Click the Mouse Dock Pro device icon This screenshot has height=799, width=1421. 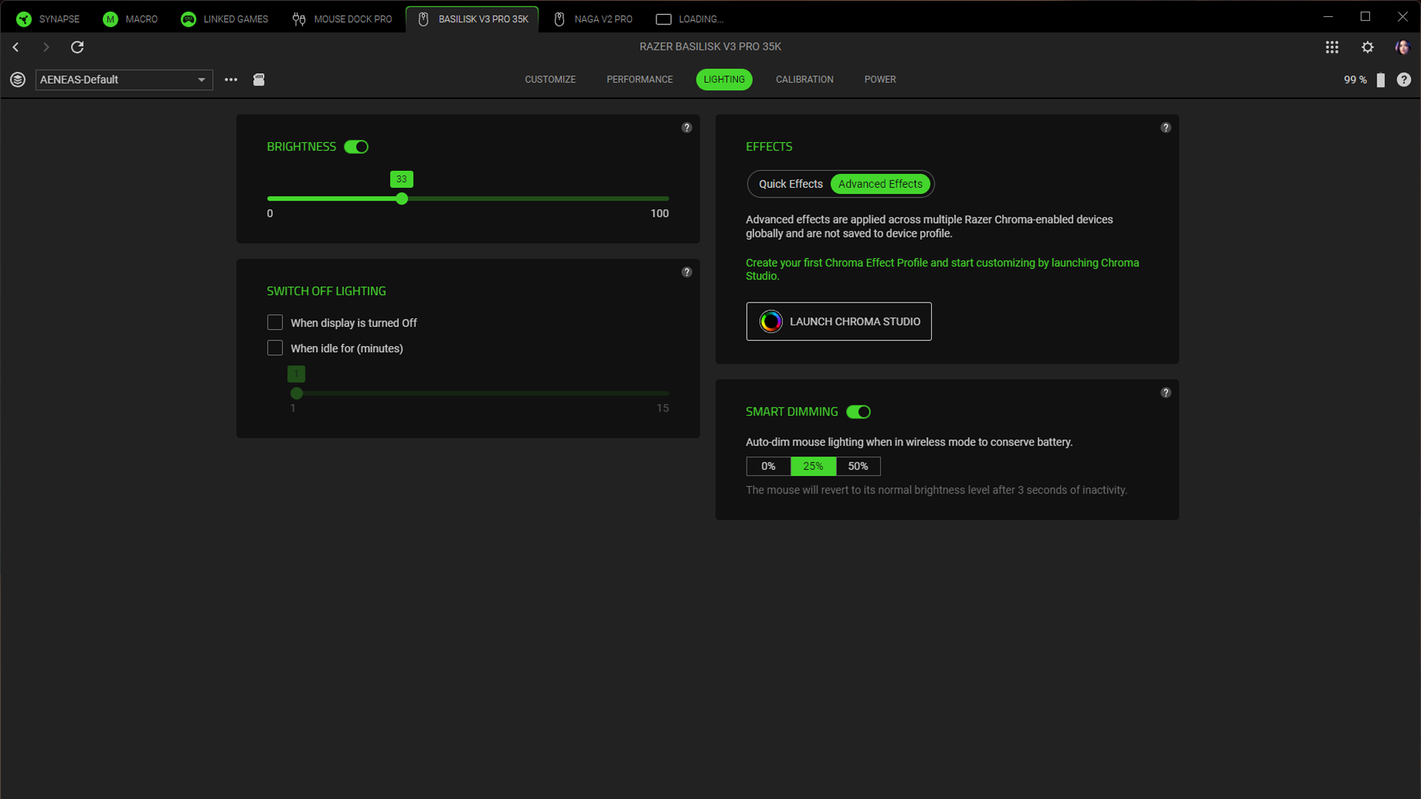coord(299,19)
